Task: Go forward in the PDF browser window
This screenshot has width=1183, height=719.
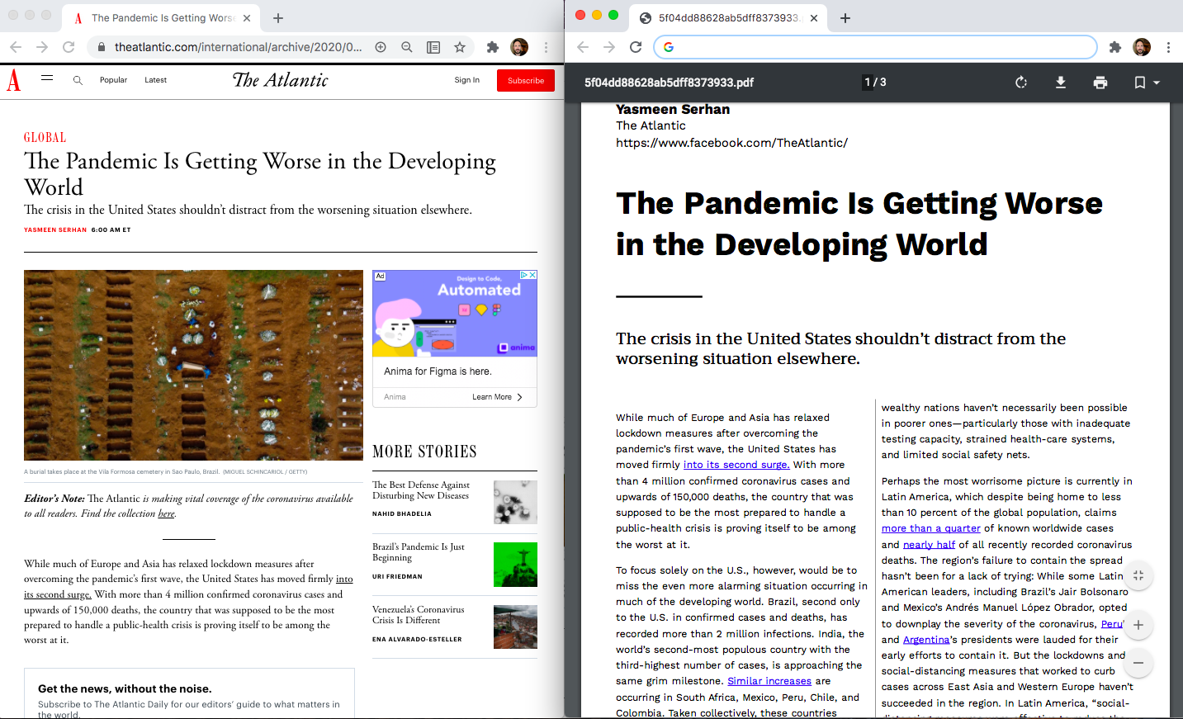Action: tap(609, 47)
